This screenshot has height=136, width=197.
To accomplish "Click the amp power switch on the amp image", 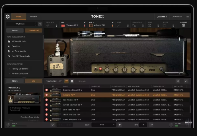I will coord(96,69).
